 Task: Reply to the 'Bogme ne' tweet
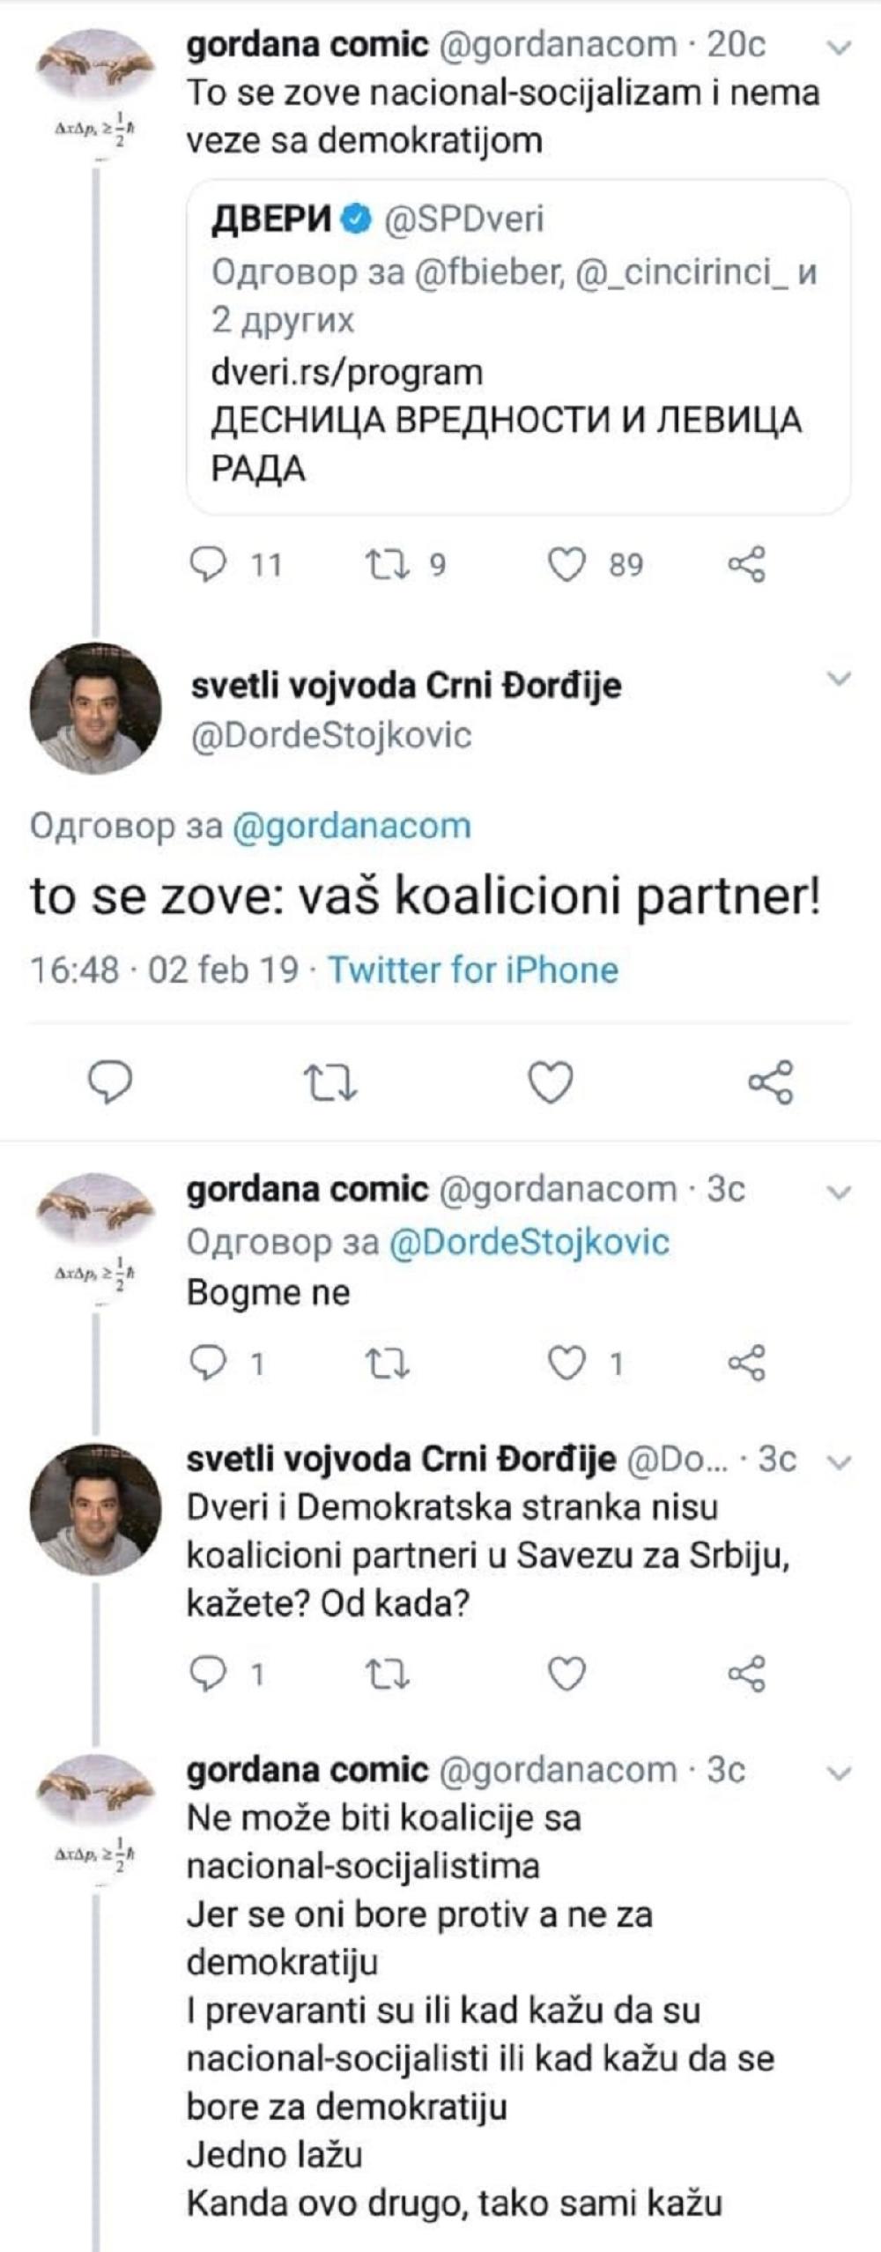208,1364
